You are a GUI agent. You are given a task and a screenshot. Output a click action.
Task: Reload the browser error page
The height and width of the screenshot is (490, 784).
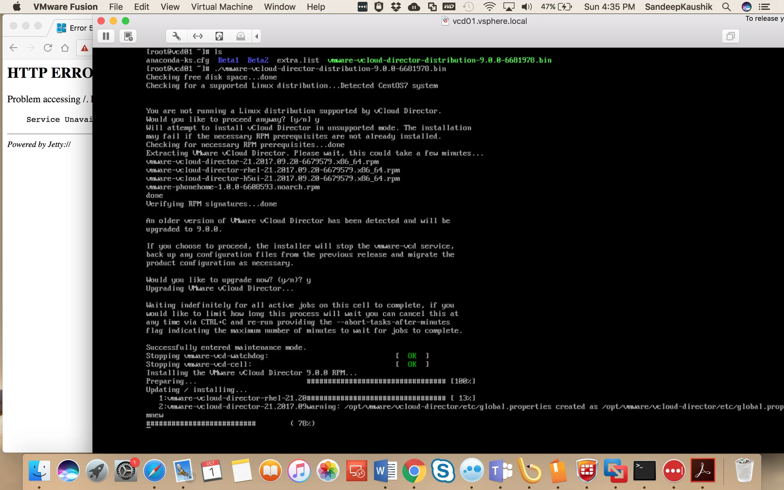48,48
